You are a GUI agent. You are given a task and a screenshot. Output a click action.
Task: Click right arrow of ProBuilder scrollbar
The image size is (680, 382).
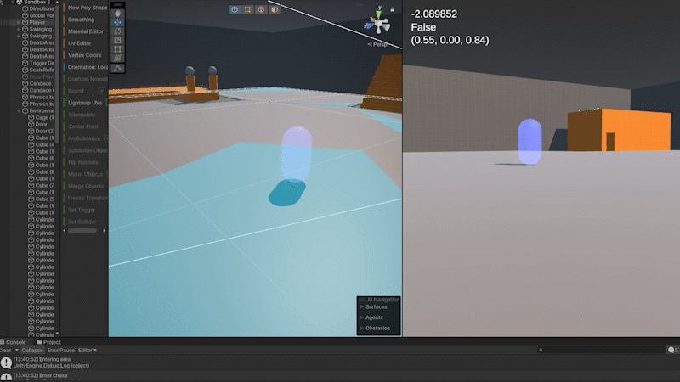tap(104, 231)
